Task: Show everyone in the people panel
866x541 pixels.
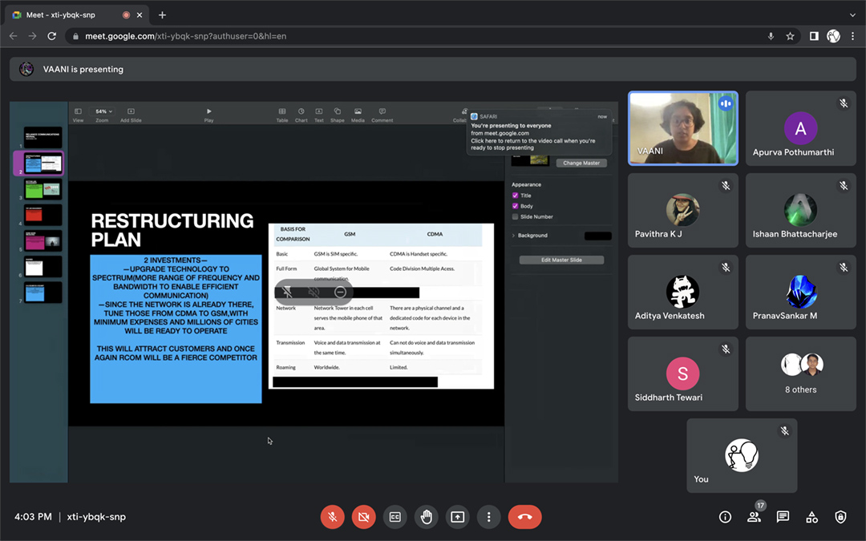Action: point(754,517)
